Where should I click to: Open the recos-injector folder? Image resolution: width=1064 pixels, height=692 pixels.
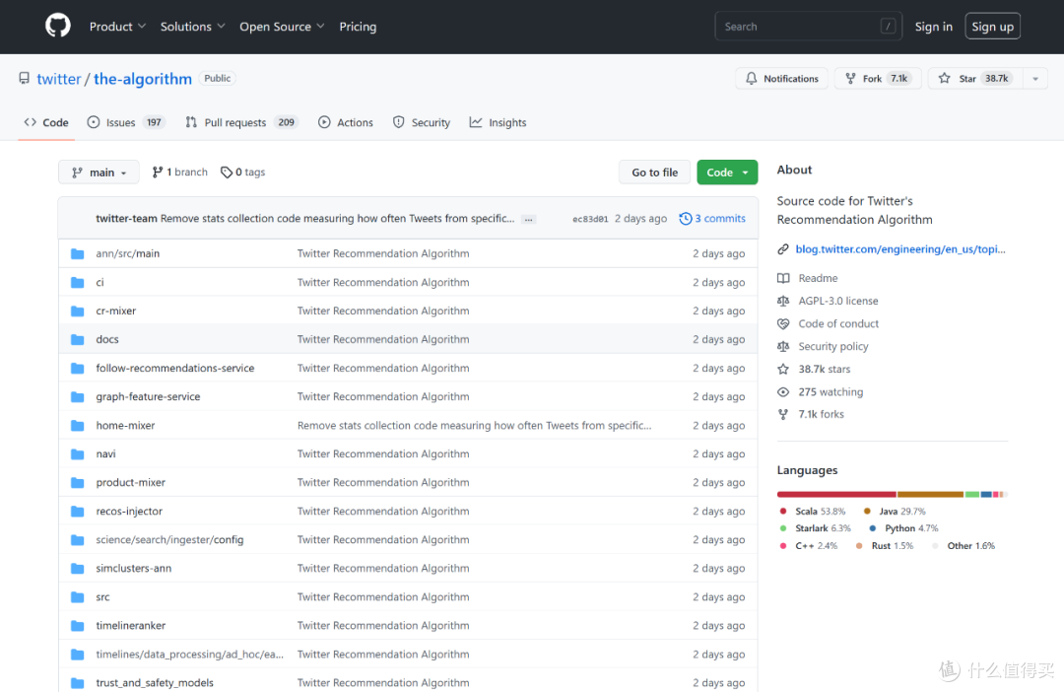click(129, 511)
